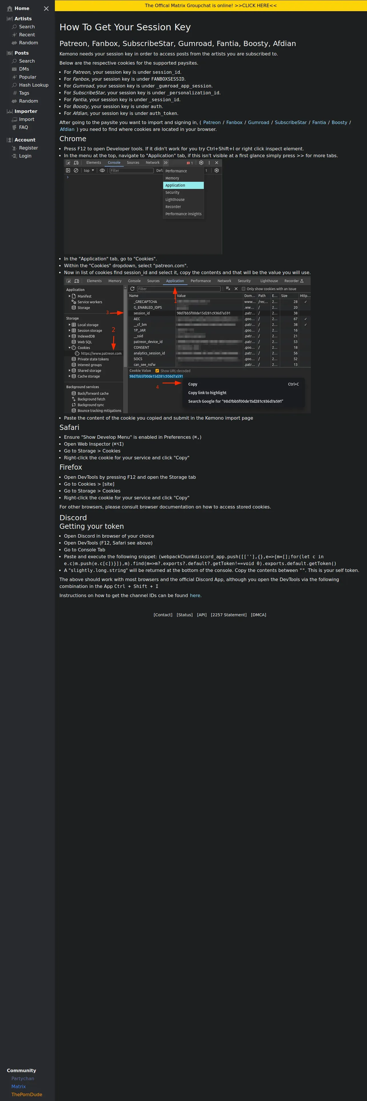Follow the Patreon paysite link
Image resolution: width=367 pixels, height=1101 pixels.
[x=212, y=122]
